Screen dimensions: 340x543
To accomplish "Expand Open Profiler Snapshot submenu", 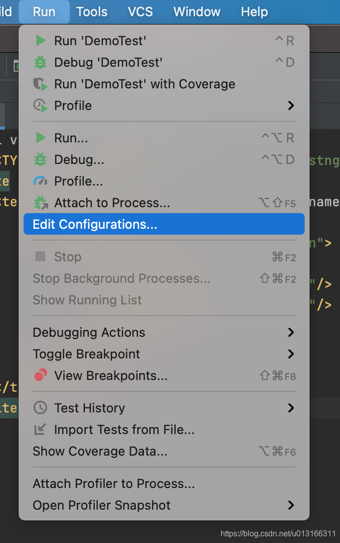I will (x=291, y=505).
